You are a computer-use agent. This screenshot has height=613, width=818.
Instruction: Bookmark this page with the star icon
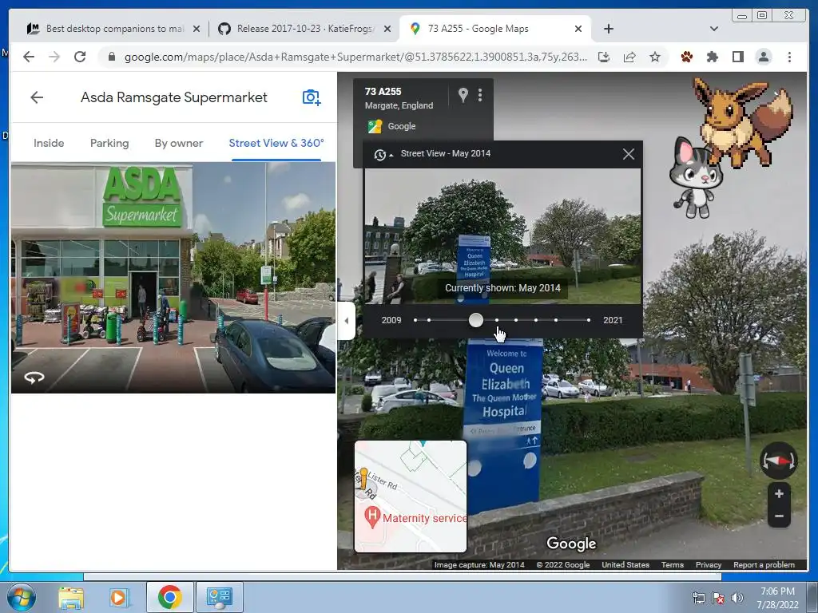655,57
